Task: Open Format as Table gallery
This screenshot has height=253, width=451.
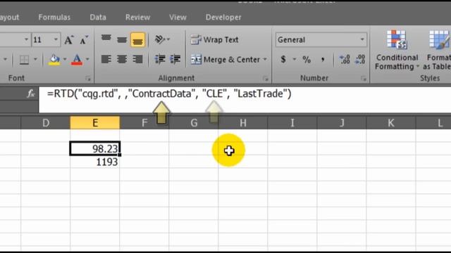Action: tap(437, 50)
